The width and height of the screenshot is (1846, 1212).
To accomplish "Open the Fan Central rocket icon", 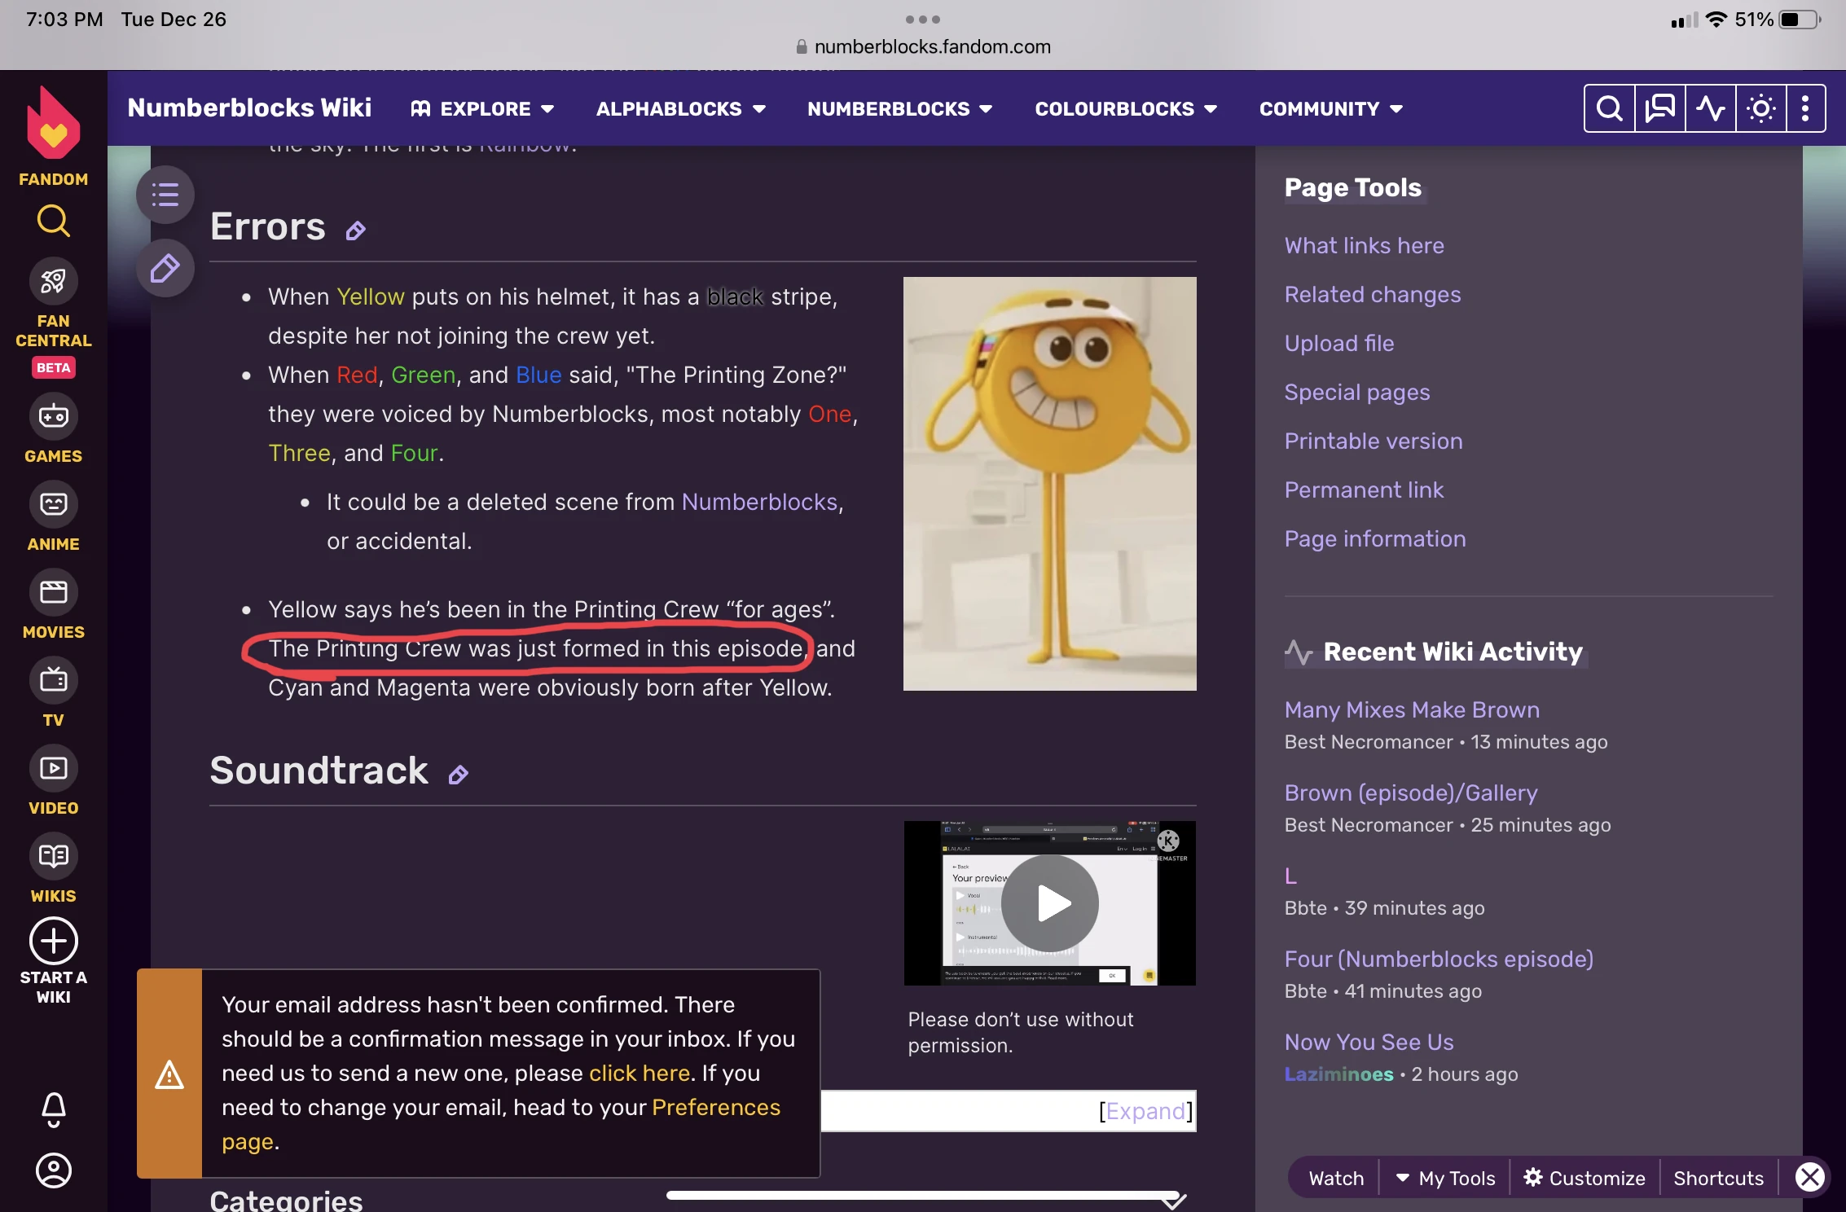I will [54, 282].
